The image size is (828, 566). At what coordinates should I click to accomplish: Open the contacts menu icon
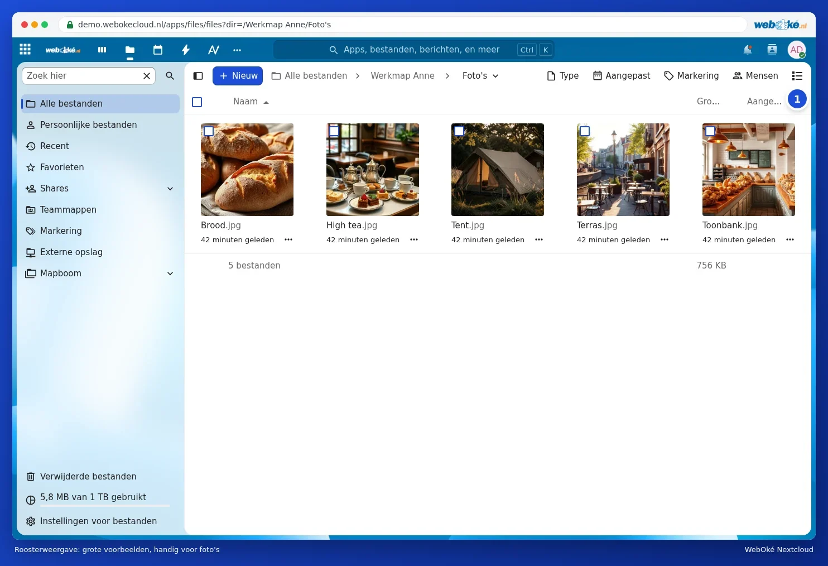[772, 50]
